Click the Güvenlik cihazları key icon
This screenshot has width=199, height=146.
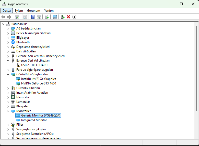tap(13, 88)
